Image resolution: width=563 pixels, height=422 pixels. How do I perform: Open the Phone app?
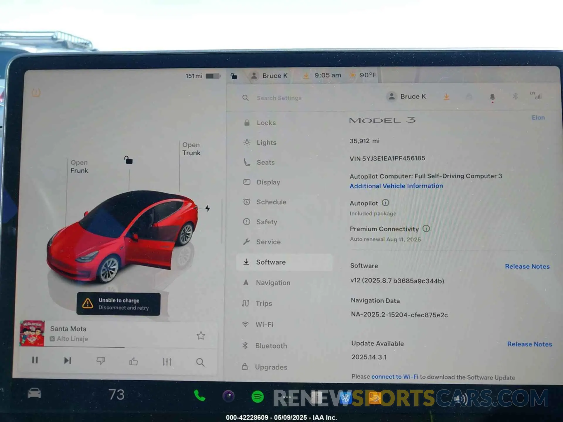click(200, 396)
